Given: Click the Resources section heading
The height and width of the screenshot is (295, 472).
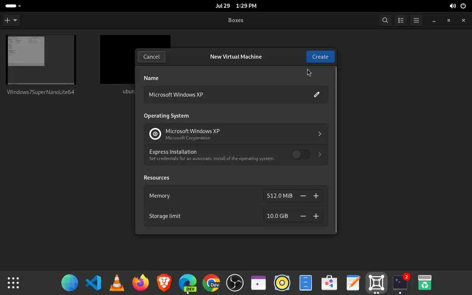Looking at the screenshot, I should click(156, 178).
